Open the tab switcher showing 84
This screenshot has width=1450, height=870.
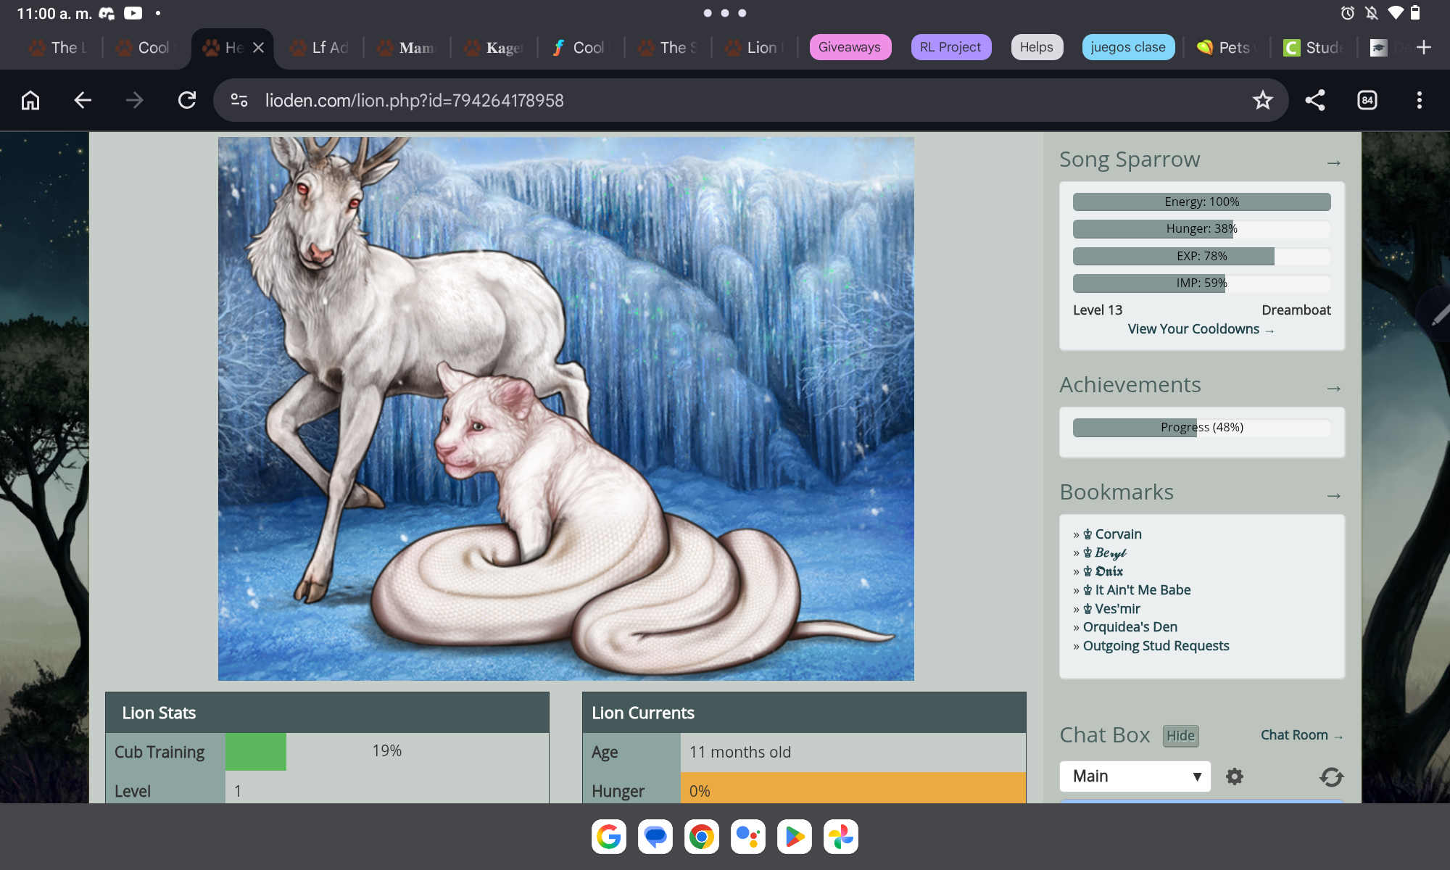coord(1367,100)
